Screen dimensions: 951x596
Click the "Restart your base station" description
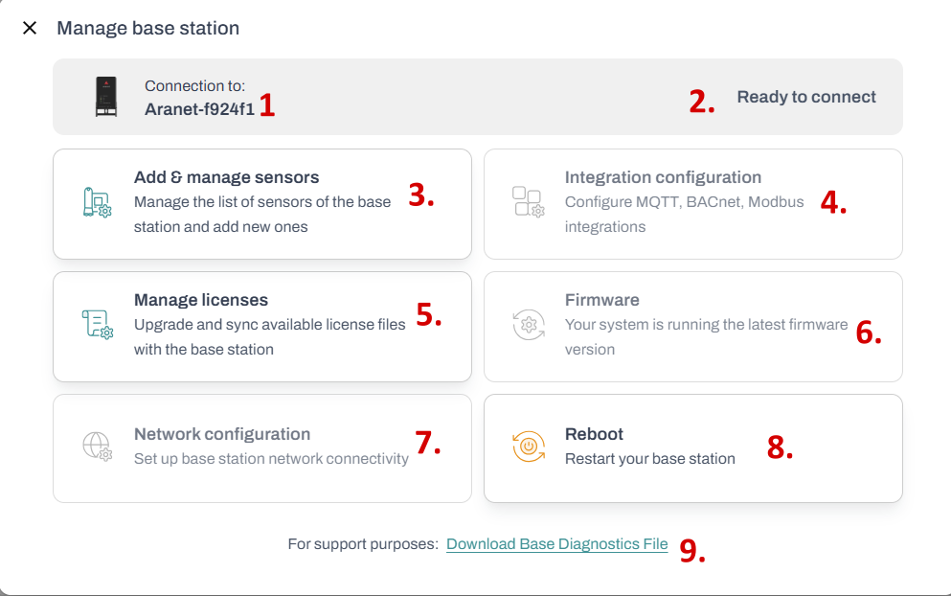[x=649, y=459]
